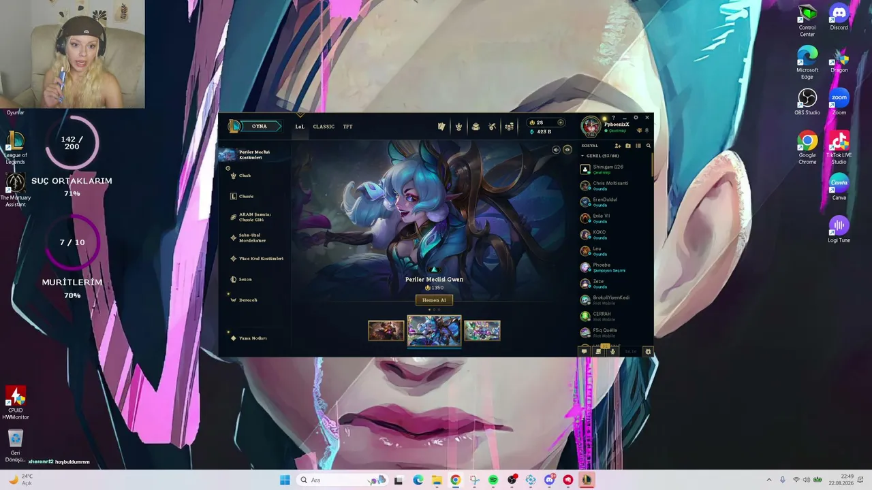Open Microsoft Edge desktop shortcut

807,63
